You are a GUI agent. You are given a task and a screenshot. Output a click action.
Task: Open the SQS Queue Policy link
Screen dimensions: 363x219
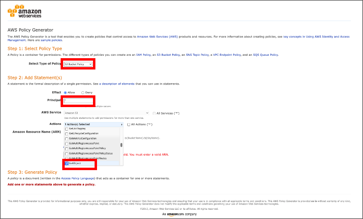pos(265,55)
